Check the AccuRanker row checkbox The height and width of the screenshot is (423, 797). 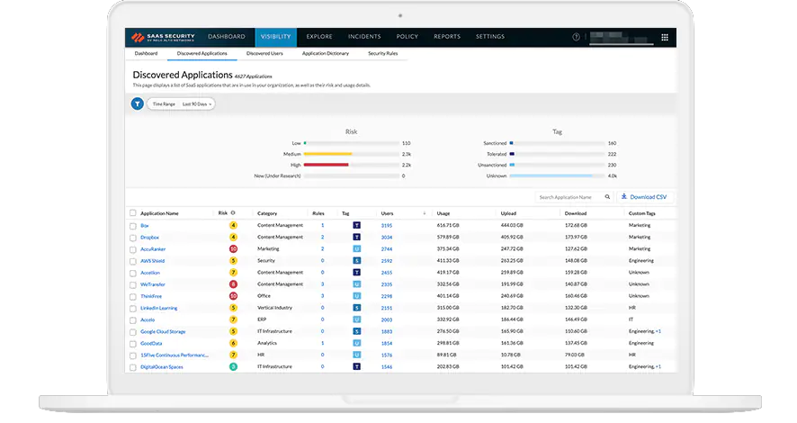click(132, 249)
